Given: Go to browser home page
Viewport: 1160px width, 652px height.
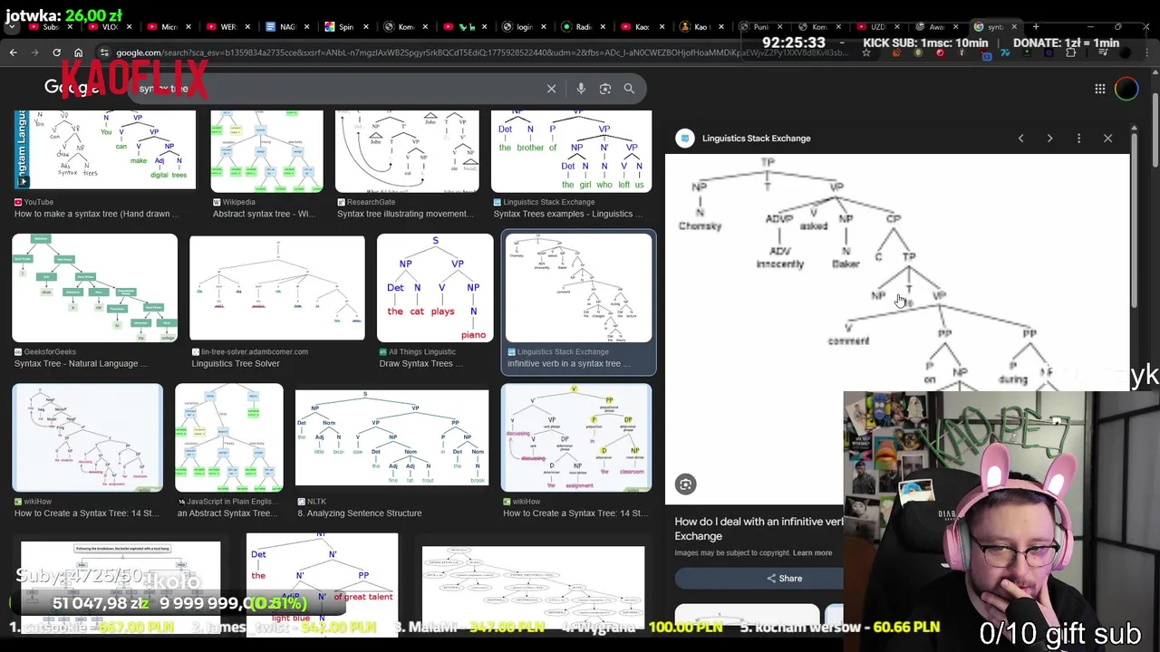Looking at the screenshot, I should [78, 53].
